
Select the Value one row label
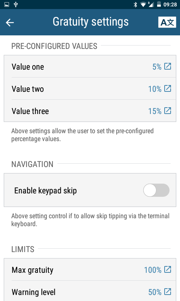28,67
